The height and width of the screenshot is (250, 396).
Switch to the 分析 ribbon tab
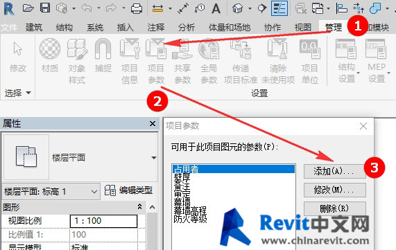click(x=187, y=27)
